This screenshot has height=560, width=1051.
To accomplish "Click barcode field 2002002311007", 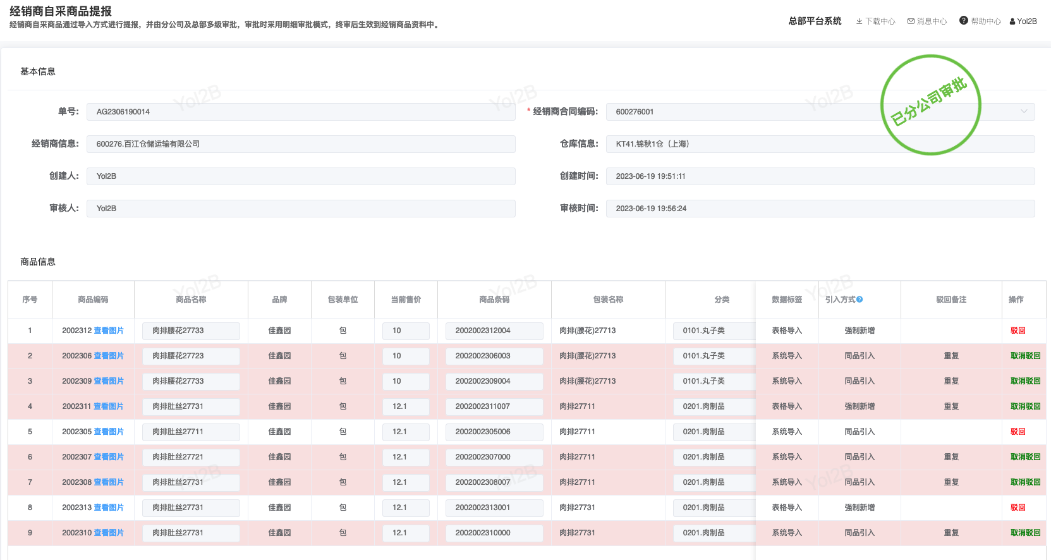I will [x=494, y=406].
